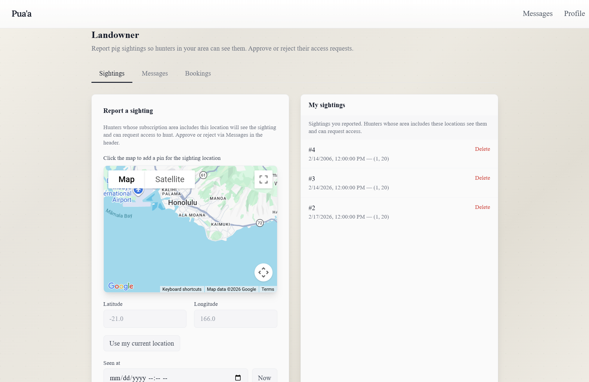589x382 pixels.
Task: Select the Sightings tab
Action: coord(112,73)
